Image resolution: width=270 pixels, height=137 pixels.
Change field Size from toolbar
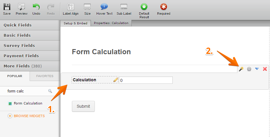87,9
